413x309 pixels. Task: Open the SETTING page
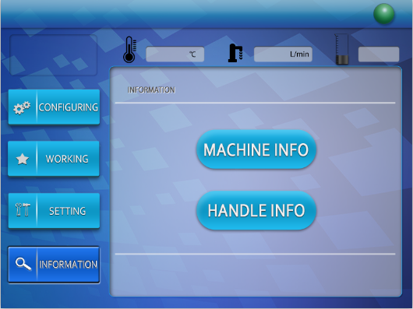54,210
